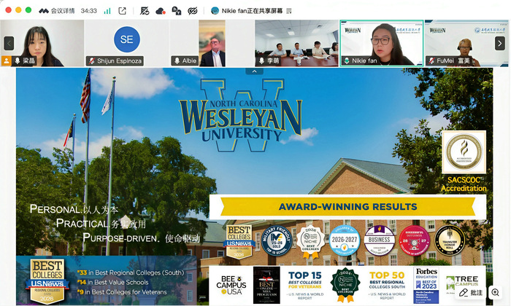The image size is (511, 306).
Task: Select 梁晶's video thumbnail
Action: pos(42,43)
